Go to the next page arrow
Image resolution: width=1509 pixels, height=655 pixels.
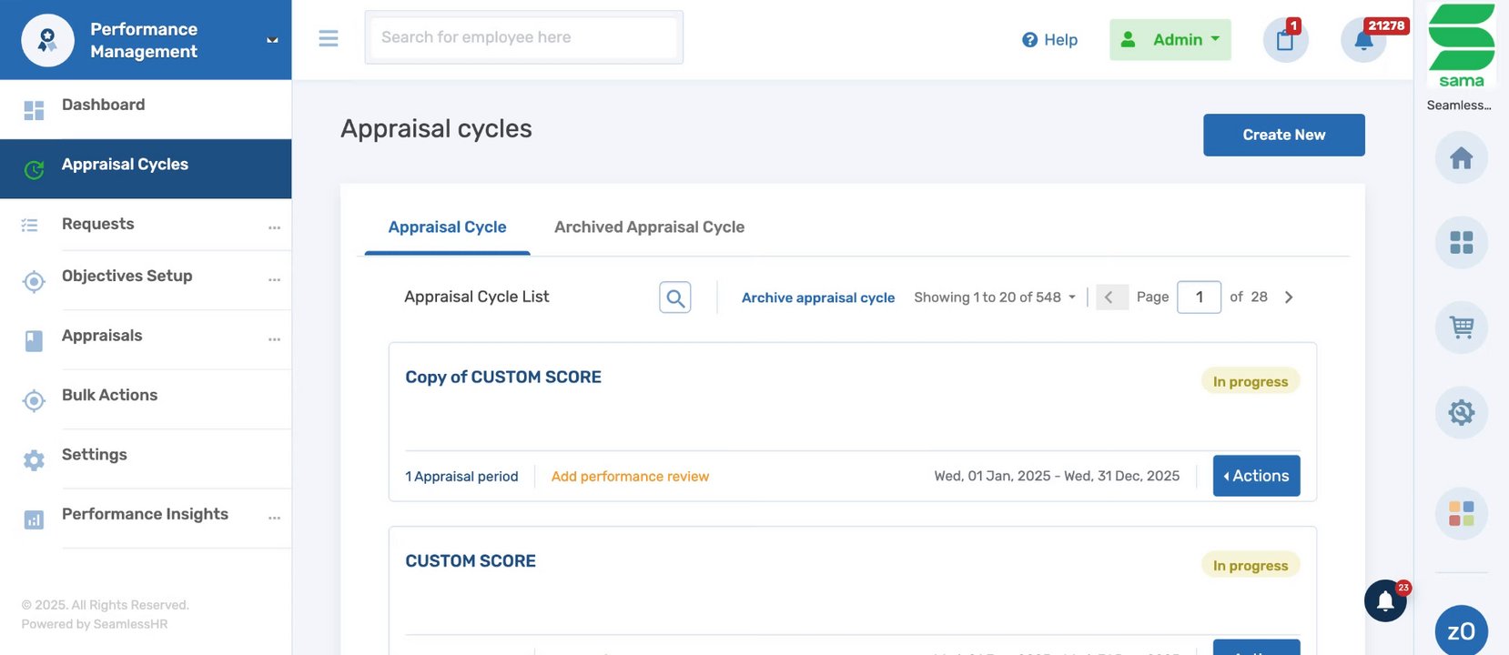coord(1289,297)
